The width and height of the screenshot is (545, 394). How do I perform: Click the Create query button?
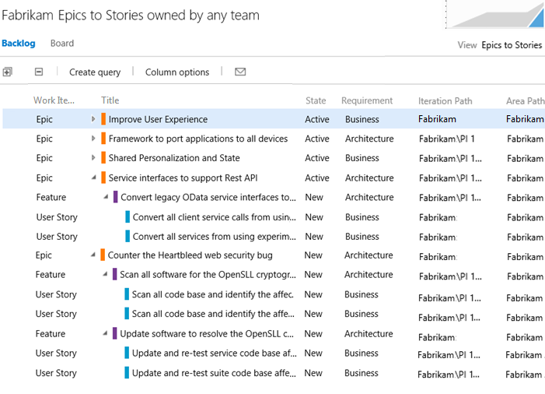pos(95,72)
